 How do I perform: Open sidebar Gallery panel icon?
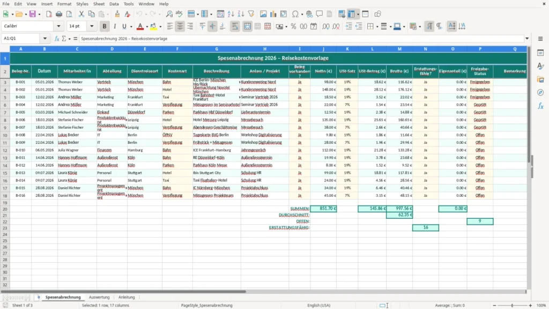tap(540, 79)
